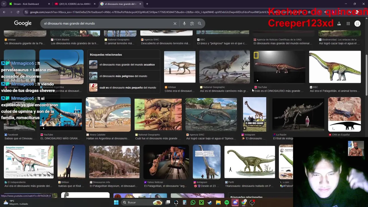Image resolution: width=368 pixels, height=207 pixels.
Task: Open Infobae 'Cómo era el dinosauri...' image
Action: click(x=180, y=67)
